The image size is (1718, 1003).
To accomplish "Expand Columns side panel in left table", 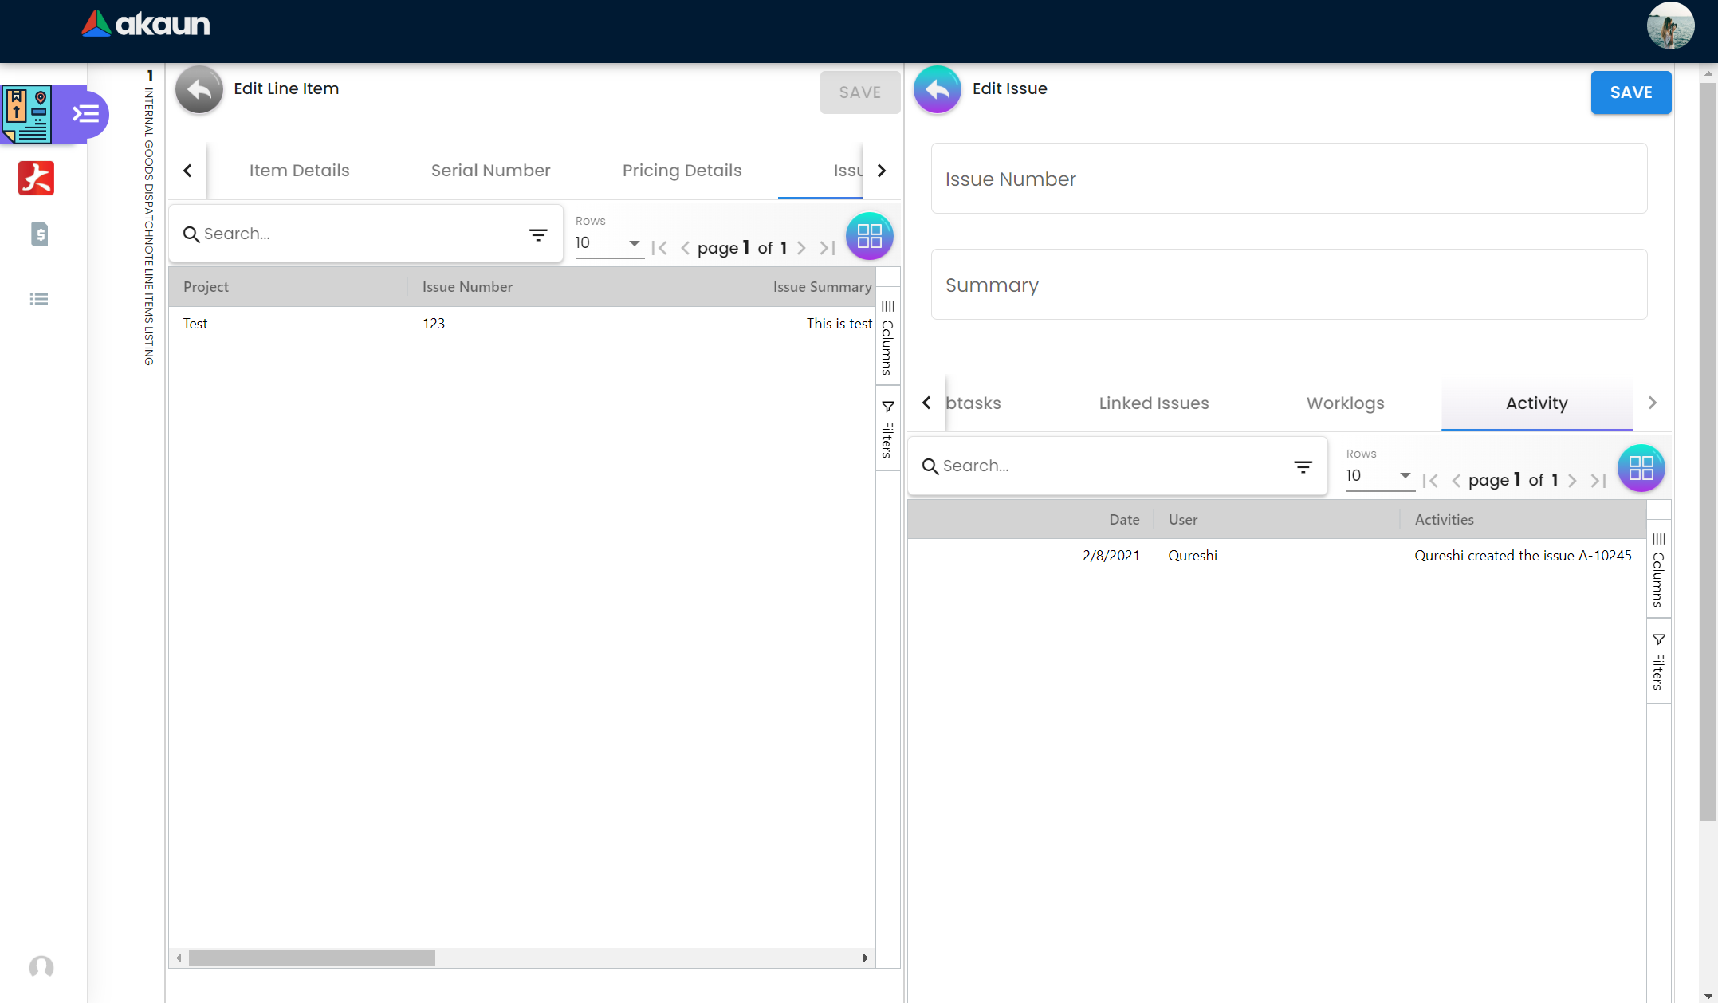I will click(x=887, y=338).
